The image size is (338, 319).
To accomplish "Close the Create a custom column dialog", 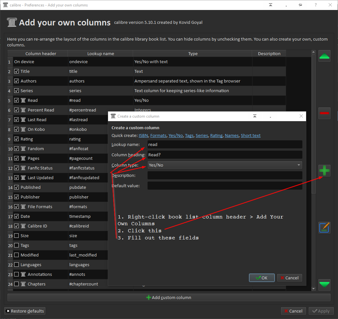I will (x=301, y=116).
